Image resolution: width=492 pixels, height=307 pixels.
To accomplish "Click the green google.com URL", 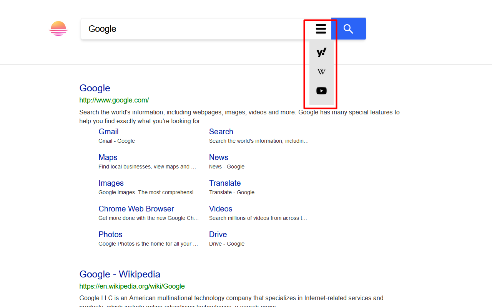I will (x=114, y=101).
